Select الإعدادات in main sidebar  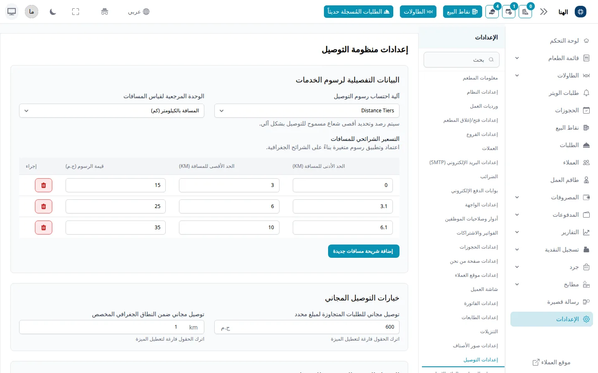coord(552,319)
